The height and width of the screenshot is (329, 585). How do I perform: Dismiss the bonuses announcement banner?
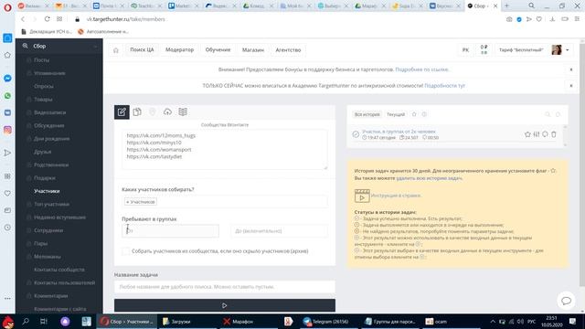point(570,69)
